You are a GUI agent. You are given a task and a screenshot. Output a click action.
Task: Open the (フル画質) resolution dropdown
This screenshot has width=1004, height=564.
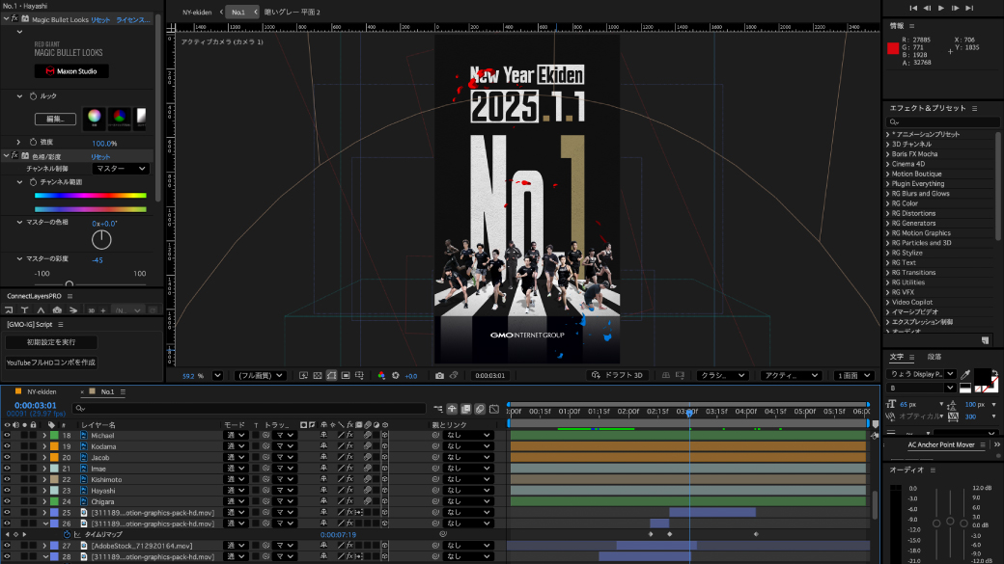click(x=260, y=376)
